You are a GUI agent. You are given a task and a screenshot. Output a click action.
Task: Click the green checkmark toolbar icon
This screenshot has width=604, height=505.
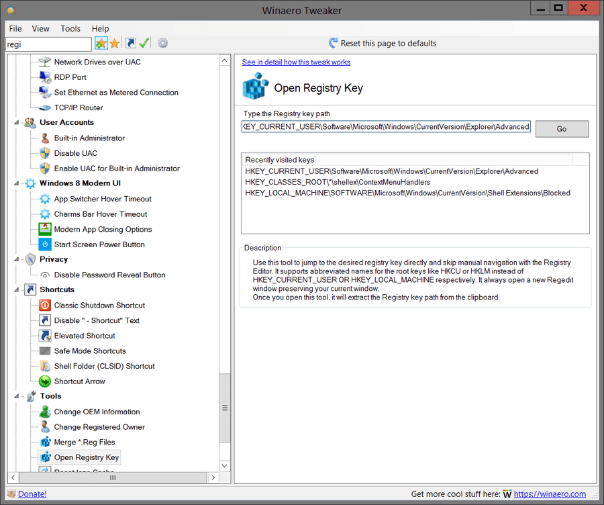(x=144, y=43)
